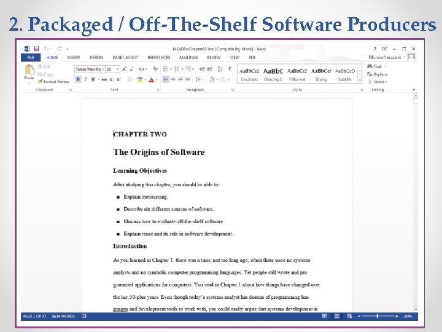Apply the Emphasis style
This screenshot has width=442, height=332.
click(249, 74)
